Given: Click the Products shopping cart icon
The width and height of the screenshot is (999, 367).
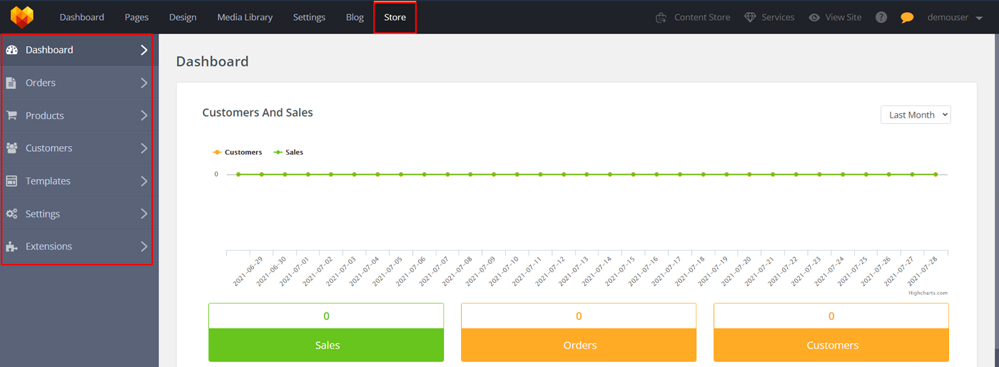Looking at the screenshot, I should 11,115.
